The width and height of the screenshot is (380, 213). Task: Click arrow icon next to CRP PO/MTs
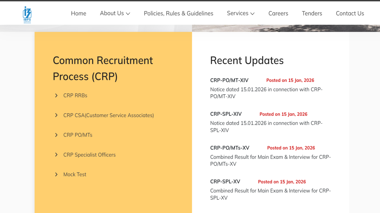[x=56, y=135]
